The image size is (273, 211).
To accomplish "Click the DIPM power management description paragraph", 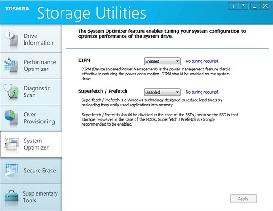I will pyautogui.click(x=156, y=74).
